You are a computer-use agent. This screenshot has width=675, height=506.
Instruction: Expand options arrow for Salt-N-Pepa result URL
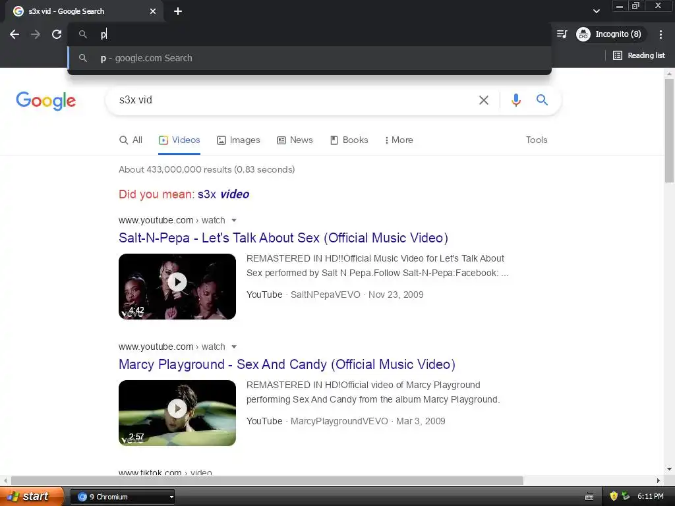point(234,220)
